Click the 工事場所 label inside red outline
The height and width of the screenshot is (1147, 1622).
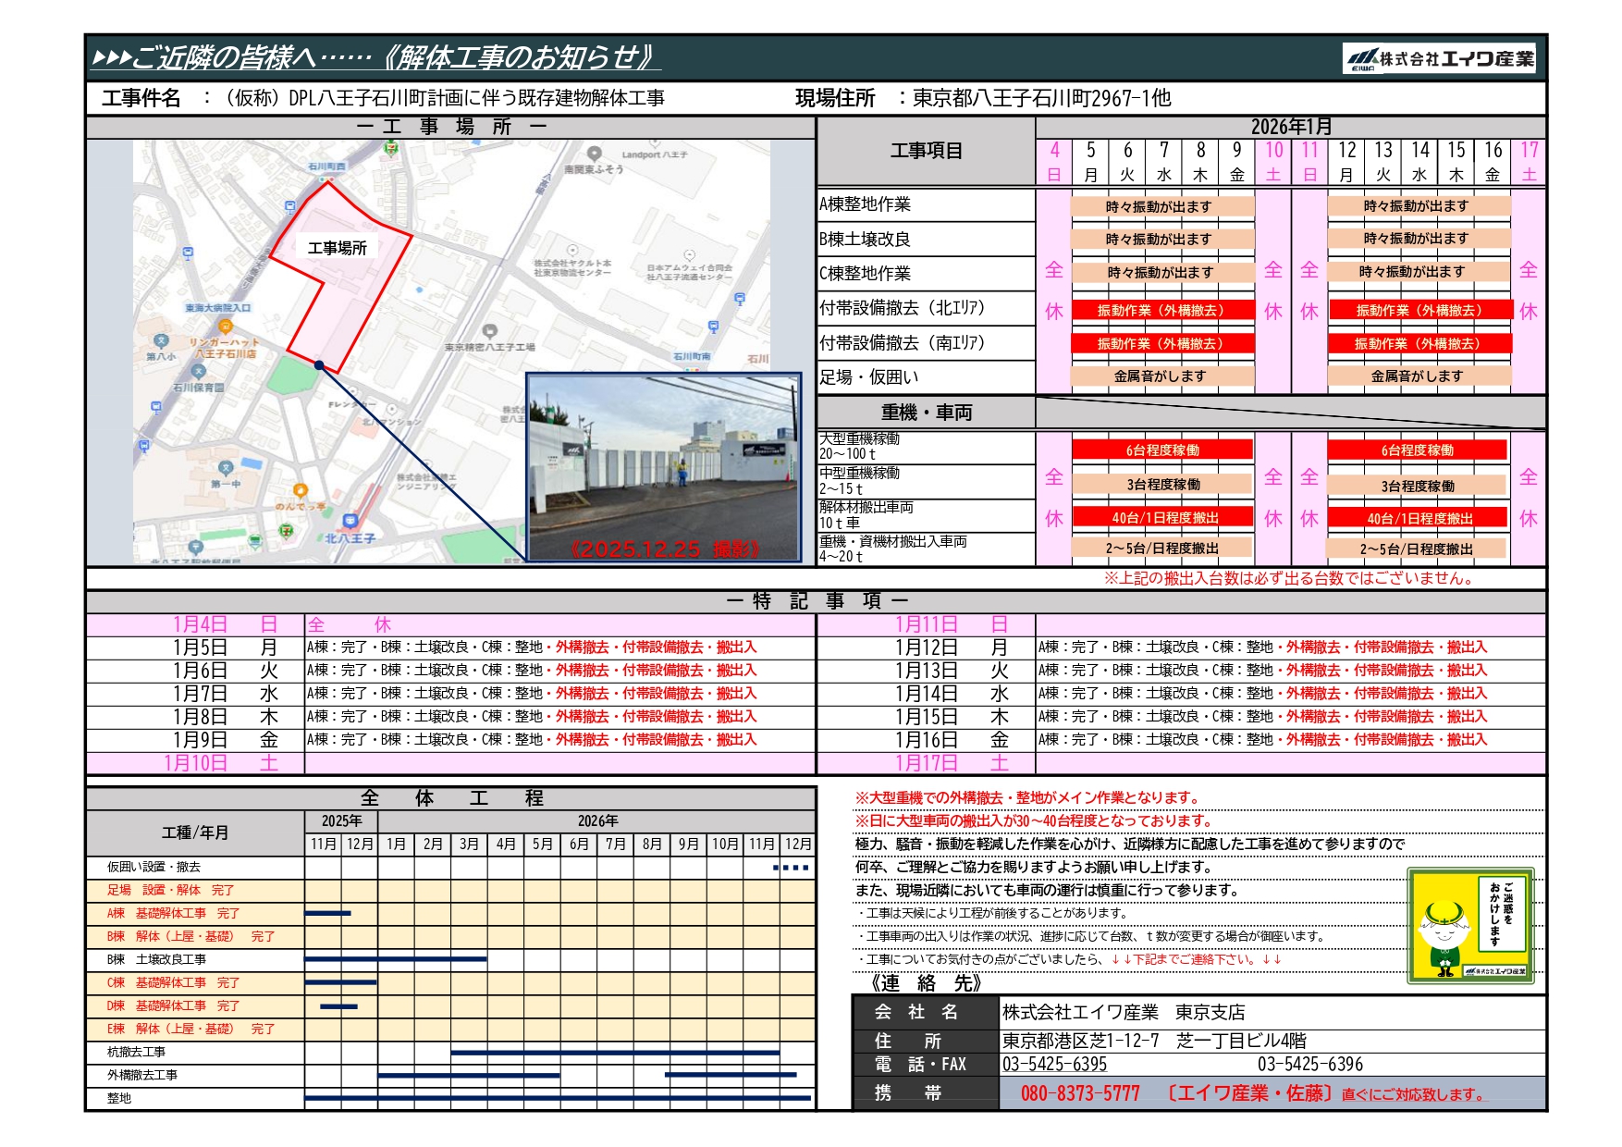coord(337,248)
